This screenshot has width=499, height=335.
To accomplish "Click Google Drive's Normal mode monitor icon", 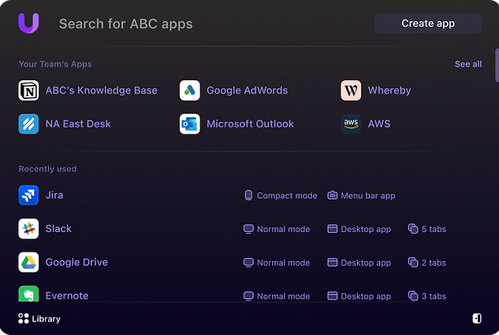I will pos(248,263).
